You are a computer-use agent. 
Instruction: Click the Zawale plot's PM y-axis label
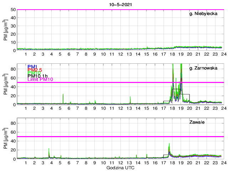[5, 138]
